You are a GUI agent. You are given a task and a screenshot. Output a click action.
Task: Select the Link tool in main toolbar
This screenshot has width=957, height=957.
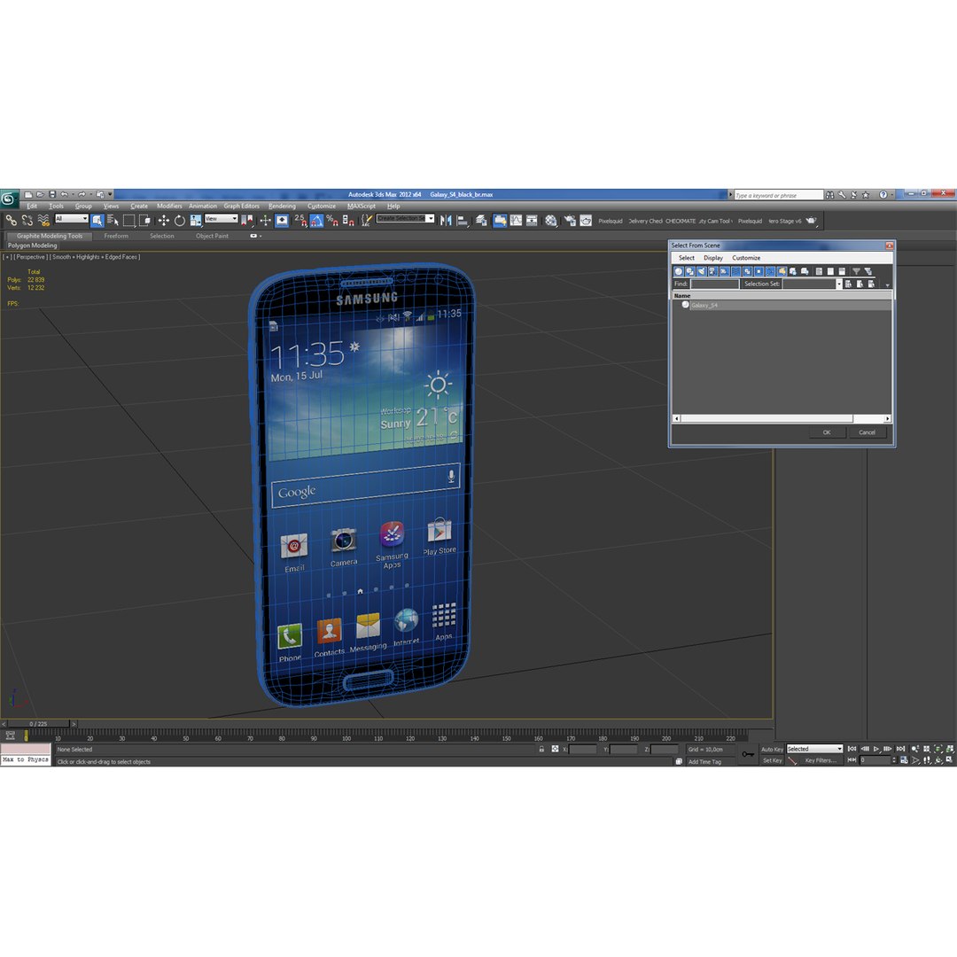point(11,221)
